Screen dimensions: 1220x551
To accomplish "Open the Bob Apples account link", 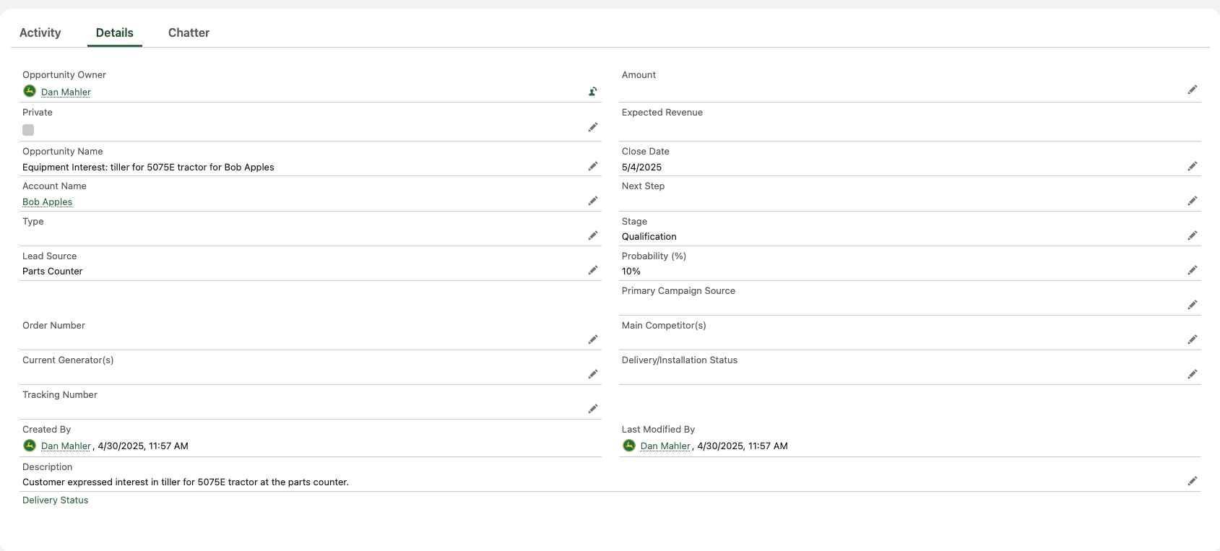I will pos(47,202).
